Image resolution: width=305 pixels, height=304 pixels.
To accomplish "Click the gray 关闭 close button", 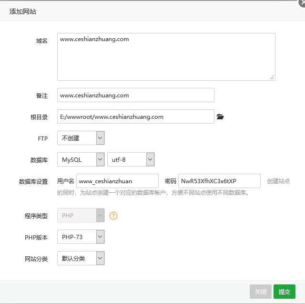I will (261, 292).
